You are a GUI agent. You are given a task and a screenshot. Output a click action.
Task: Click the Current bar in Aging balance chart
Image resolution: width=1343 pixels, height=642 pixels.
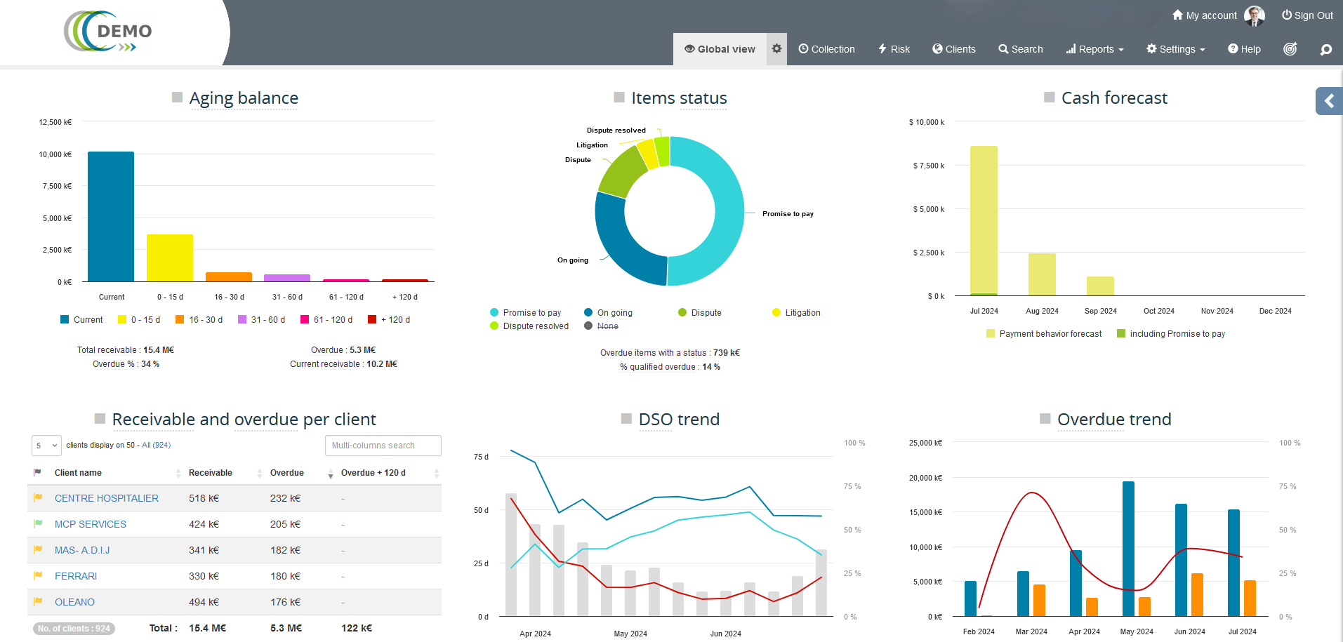[x=111, y=217]
